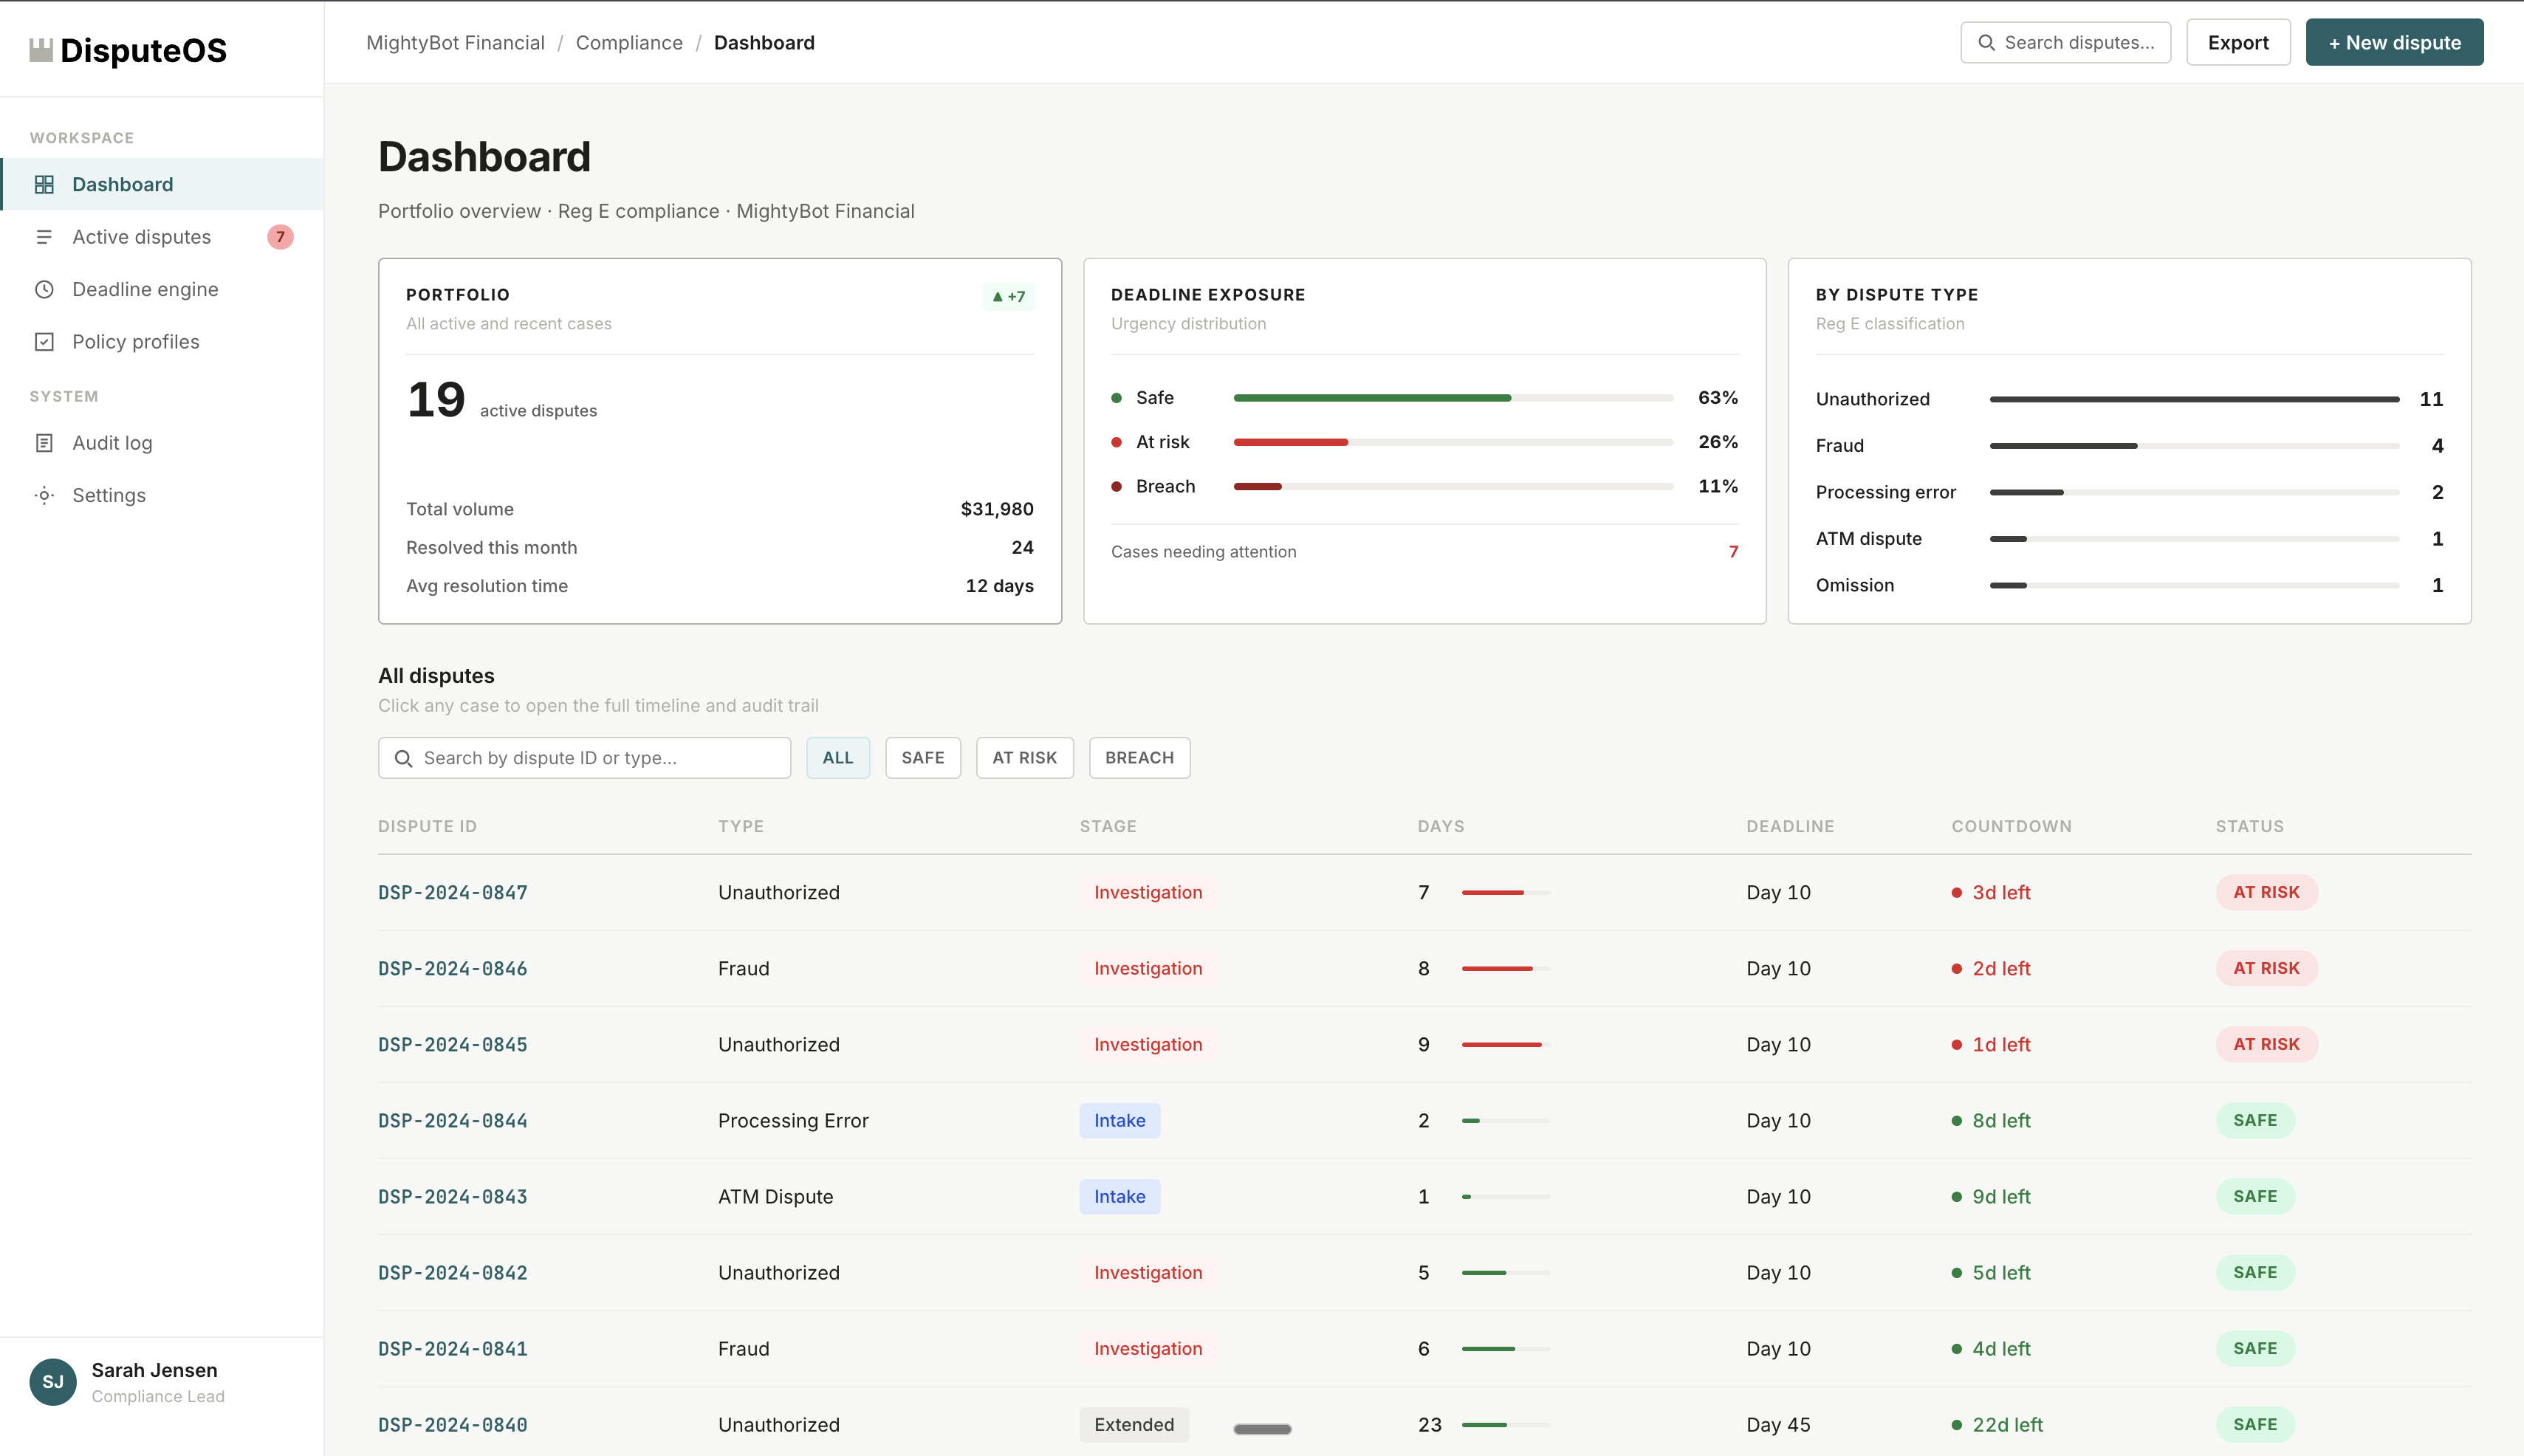Image resolution: width=2524 pixels, height=1456 pixels.
Task: Enable the AT RISK filter chip
Action: pyautogui.click(x=1025, y=758)
